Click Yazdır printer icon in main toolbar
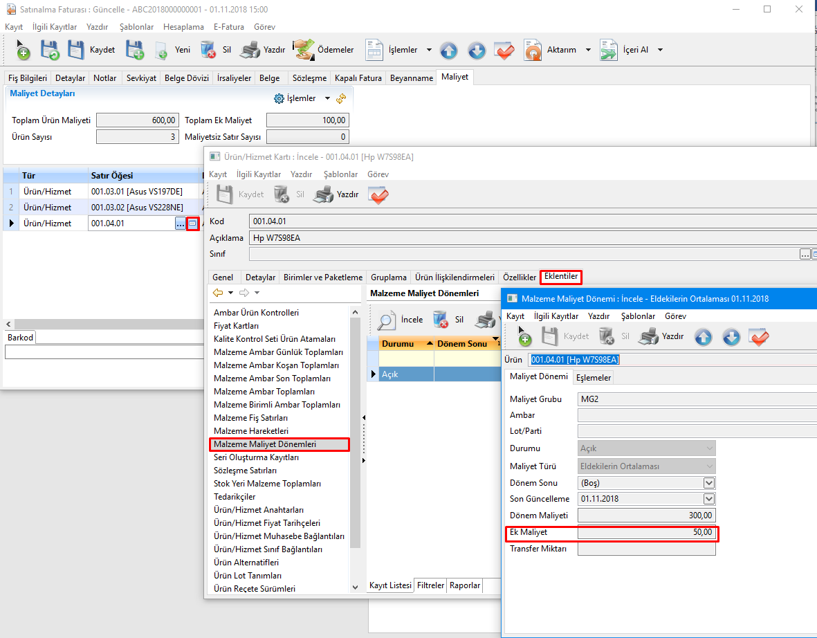 click(x=250, y=50)
